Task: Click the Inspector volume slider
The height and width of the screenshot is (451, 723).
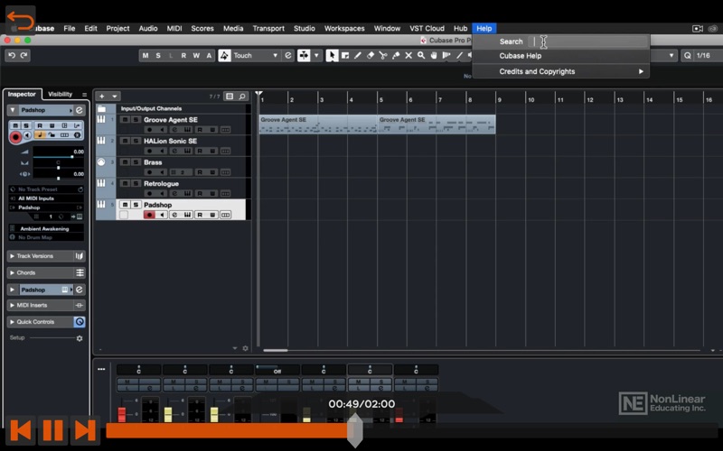Action: click(58, 156)
